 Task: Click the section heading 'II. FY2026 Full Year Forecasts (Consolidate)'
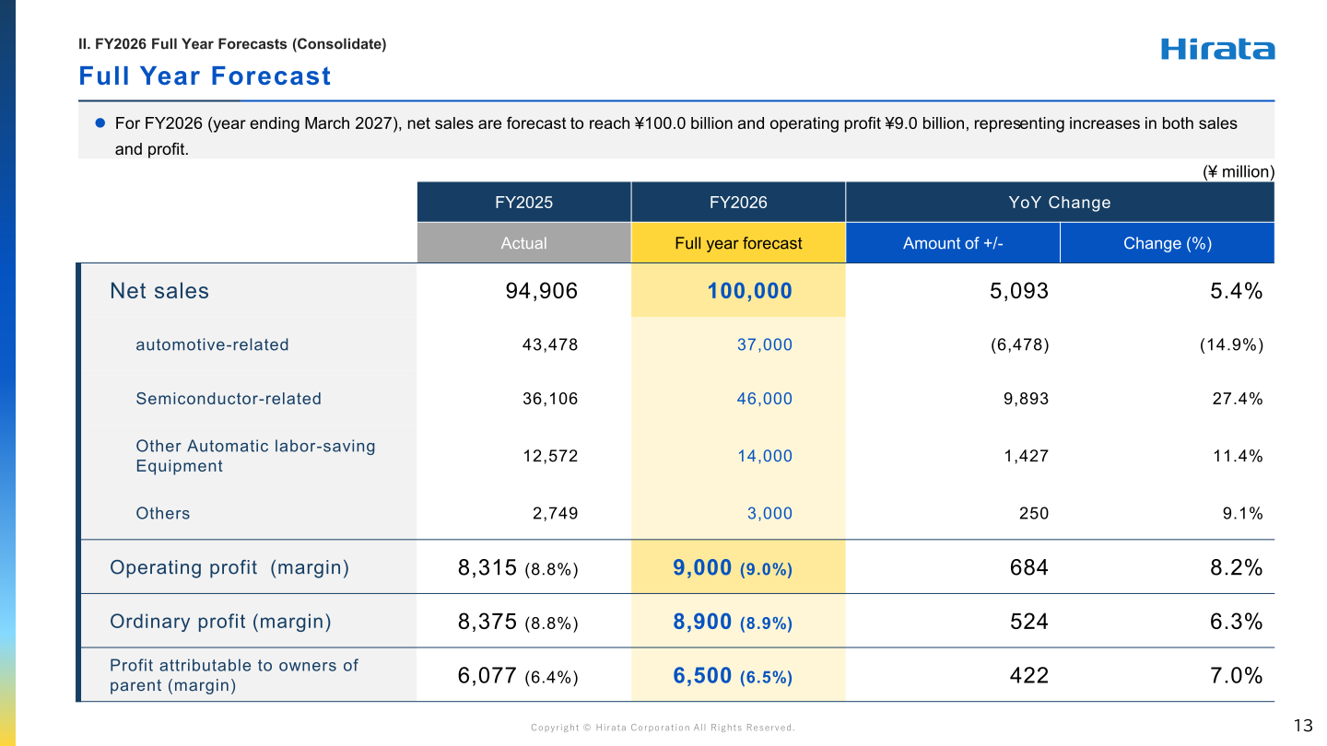tap(232, 43)
